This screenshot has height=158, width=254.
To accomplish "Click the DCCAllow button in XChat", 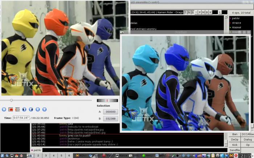I will (248, 134).
